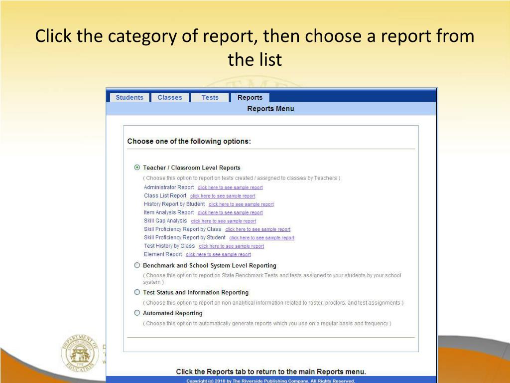510x383 pixels.
Task: Open the Skill Gap Analysis report
Action: (165, 221)
